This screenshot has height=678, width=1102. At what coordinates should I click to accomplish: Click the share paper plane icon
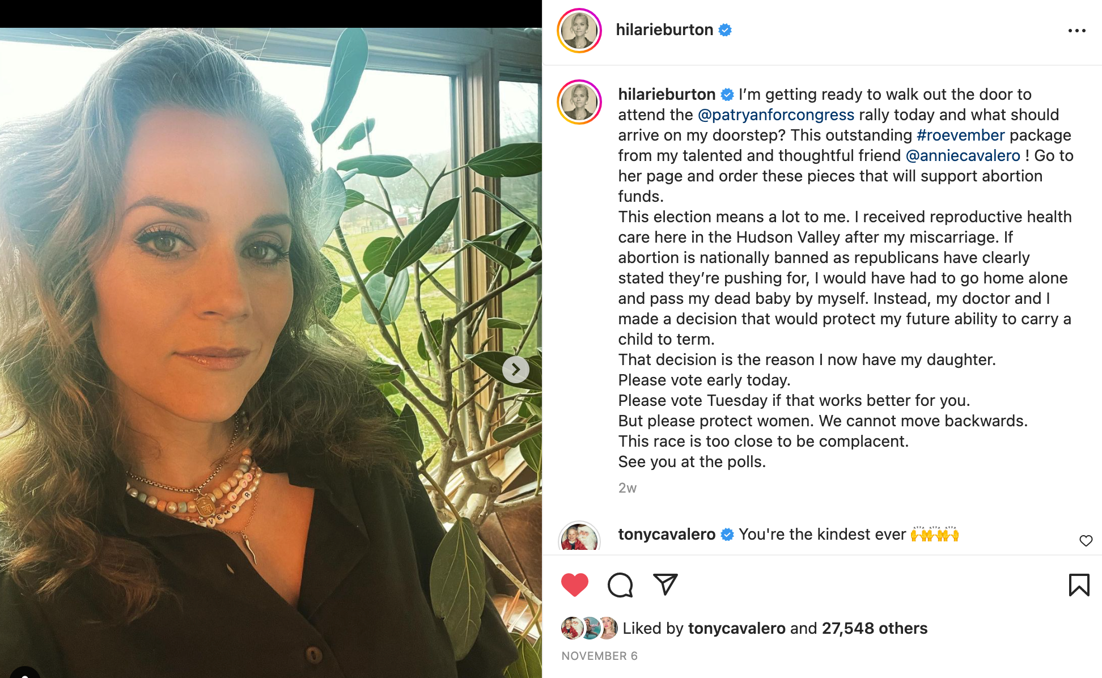pos(665,584)
